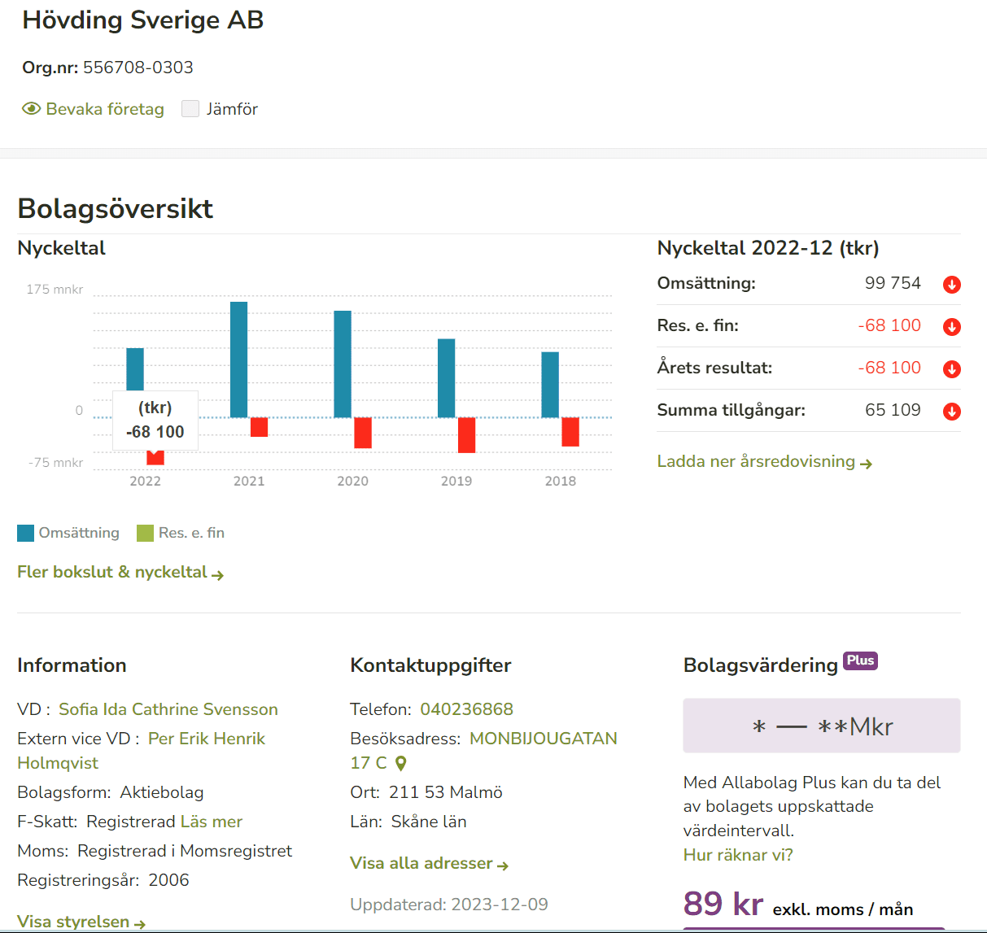Open Hur räknar vi? link

tap(738, 855)
